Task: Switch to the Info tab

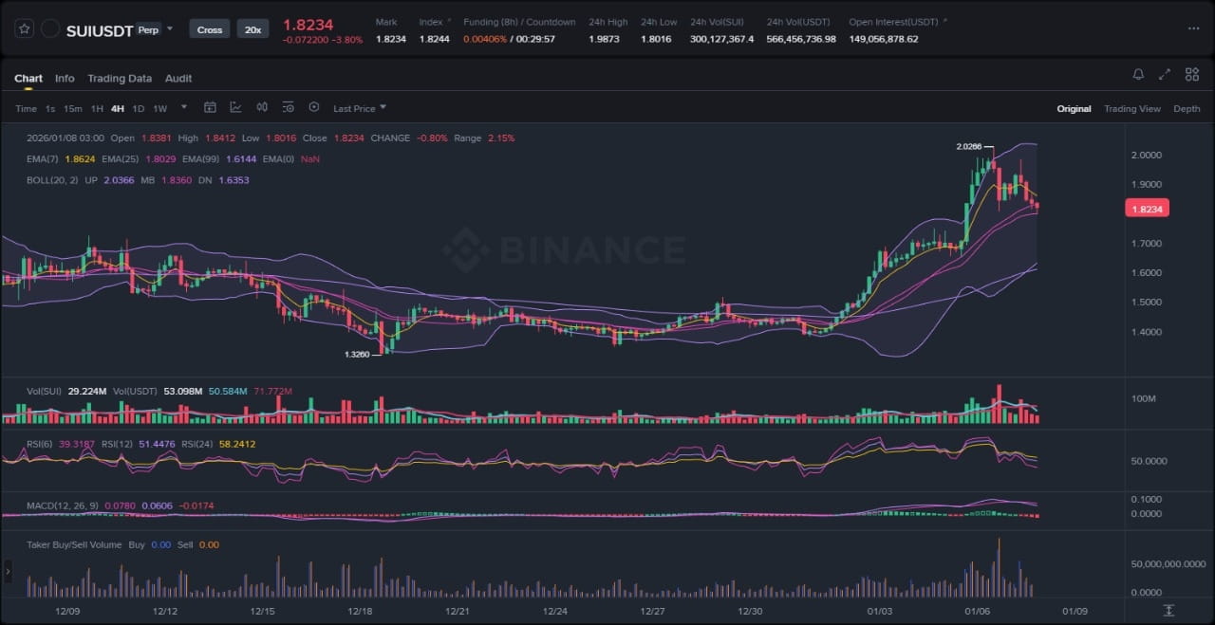Action: click(65, 79)
